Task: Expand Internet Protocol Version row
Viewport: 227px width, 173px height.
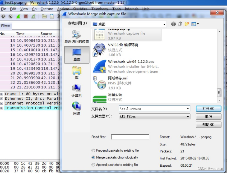Action: [1, 103]
